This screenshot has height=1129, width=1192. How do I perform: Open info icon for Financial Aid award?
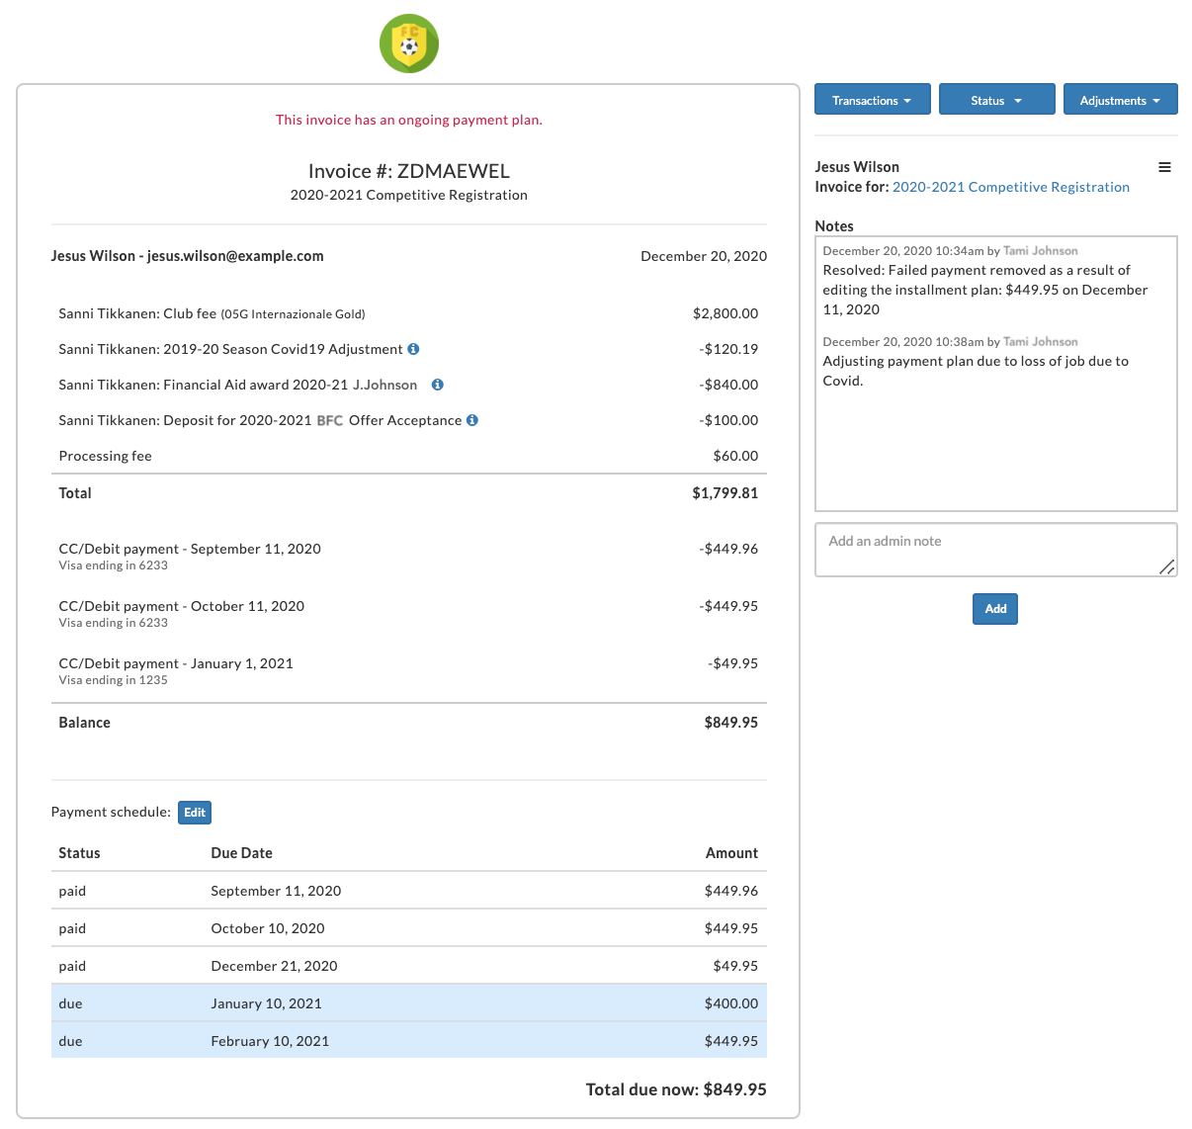pos(437,385)
